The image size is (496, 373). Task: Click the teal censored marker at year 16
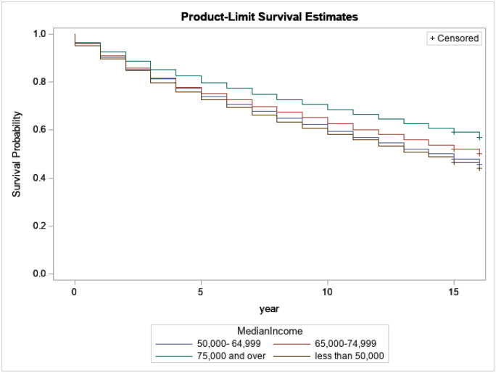tap(479, 138)
